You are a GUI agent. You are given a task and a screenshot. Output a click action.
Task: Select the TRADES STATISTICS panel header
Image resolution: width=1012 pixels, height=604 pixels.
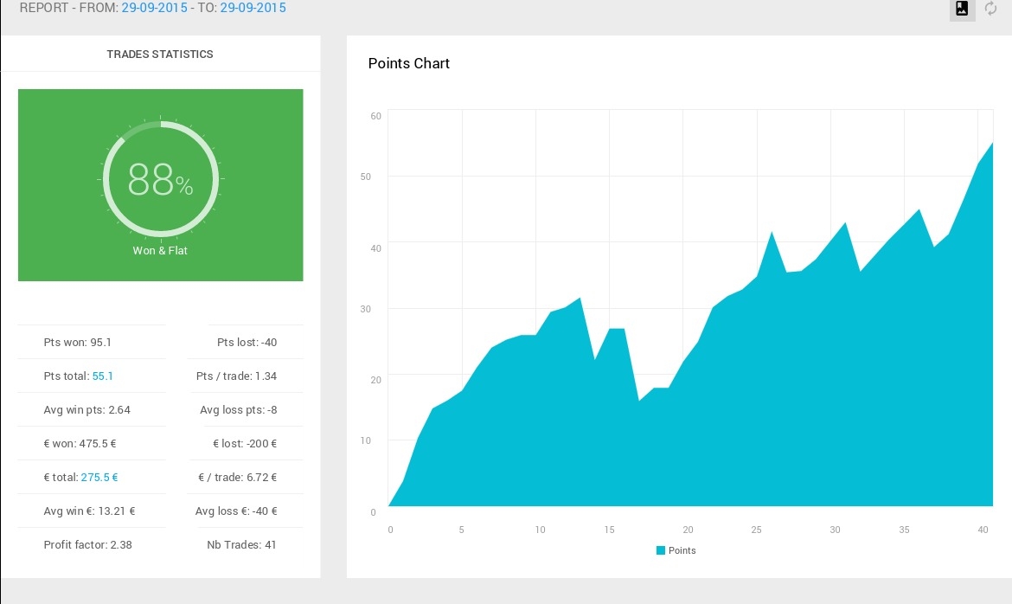tap(160, 55)
